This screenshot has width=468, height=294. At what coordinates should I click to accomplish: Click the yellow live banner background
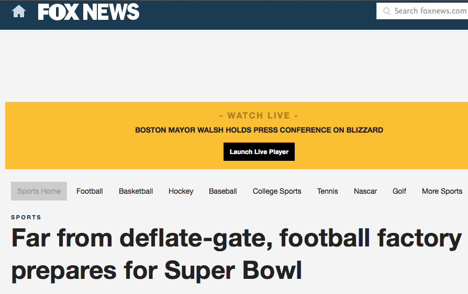90,149
